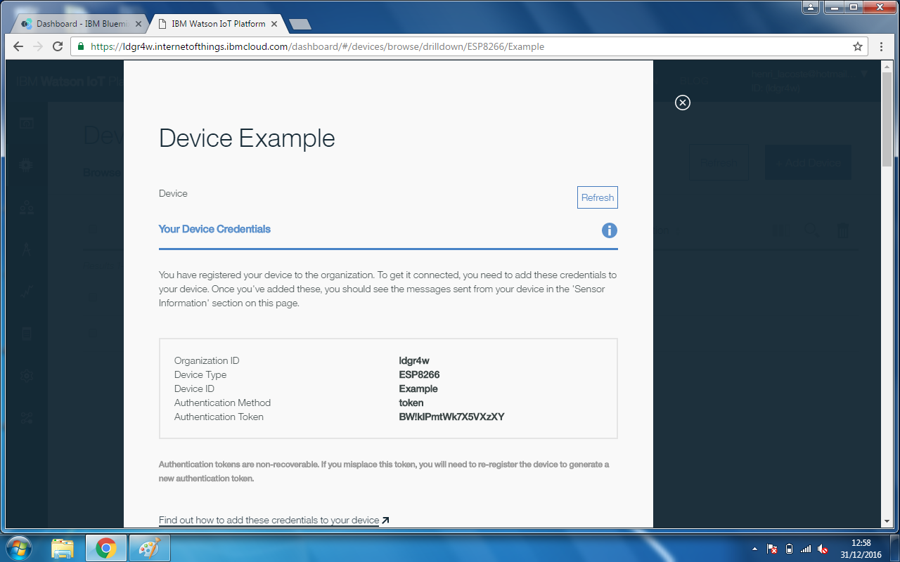Click the vertical scrollbar thumb

coord(886,118)
